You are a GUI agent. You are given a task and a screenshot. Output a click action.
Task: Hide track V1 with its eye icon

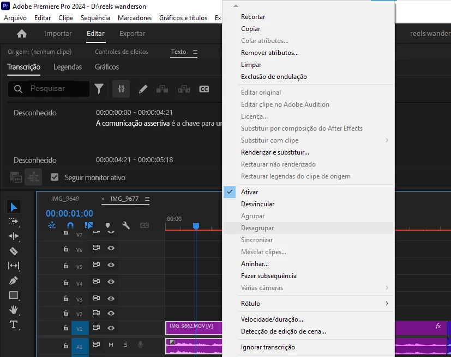click(111, 328)
